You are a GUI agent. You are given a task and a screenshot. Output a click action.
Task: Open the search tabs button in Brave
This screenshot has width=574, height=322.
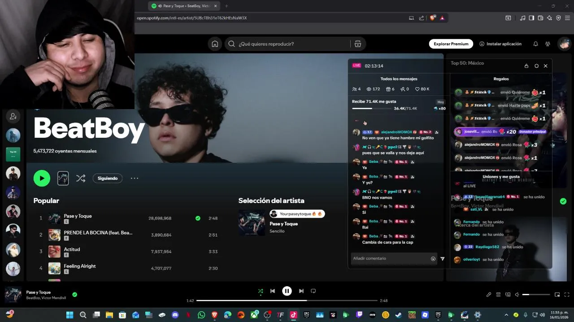508,18
